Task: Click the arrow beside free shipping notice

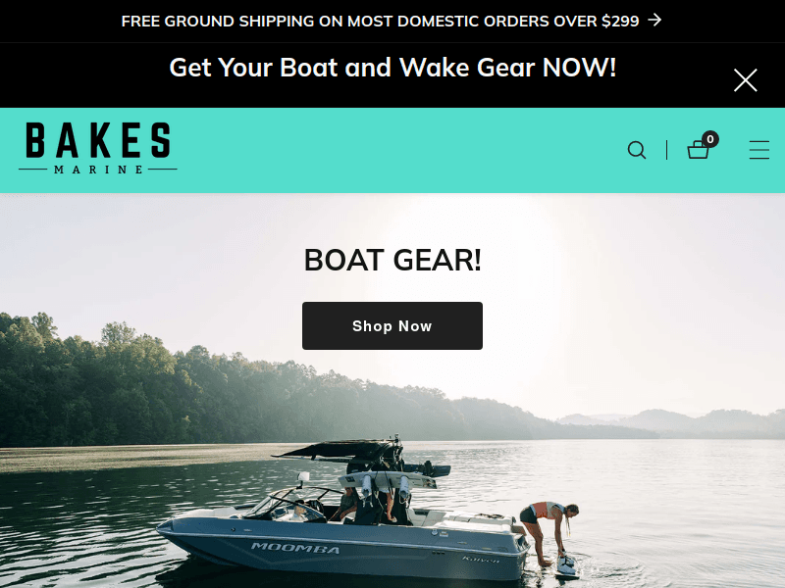Action: 654,20
